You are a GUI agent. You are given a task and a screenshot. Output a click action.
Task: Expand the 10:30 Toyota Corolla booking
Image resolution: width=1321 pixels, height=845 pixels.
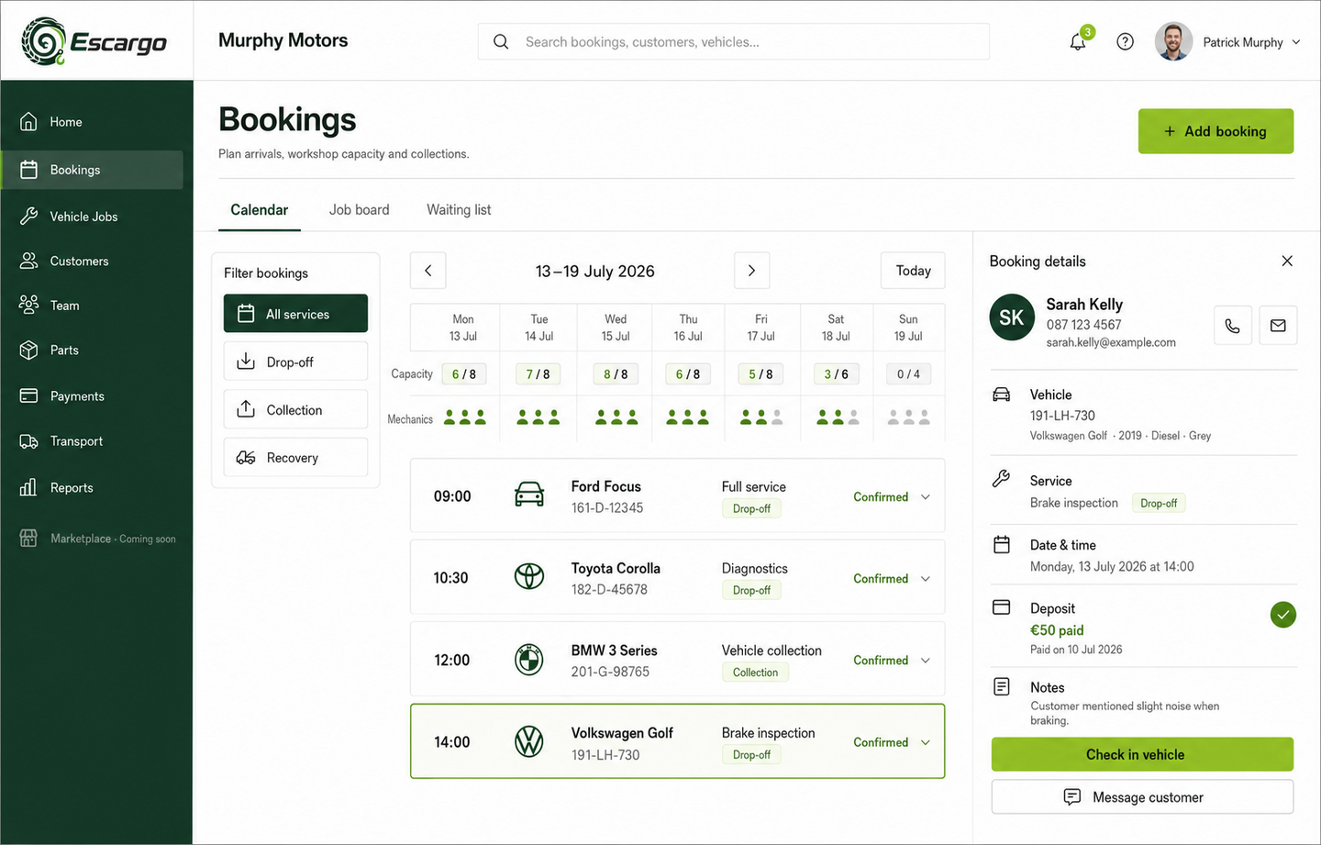tap(926, 578)
